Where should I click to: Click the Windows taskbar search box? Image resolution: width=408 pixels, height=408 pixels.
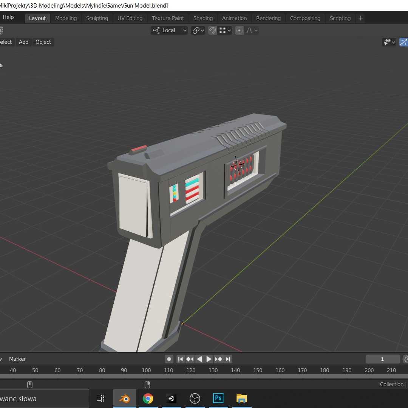[44, 399]
